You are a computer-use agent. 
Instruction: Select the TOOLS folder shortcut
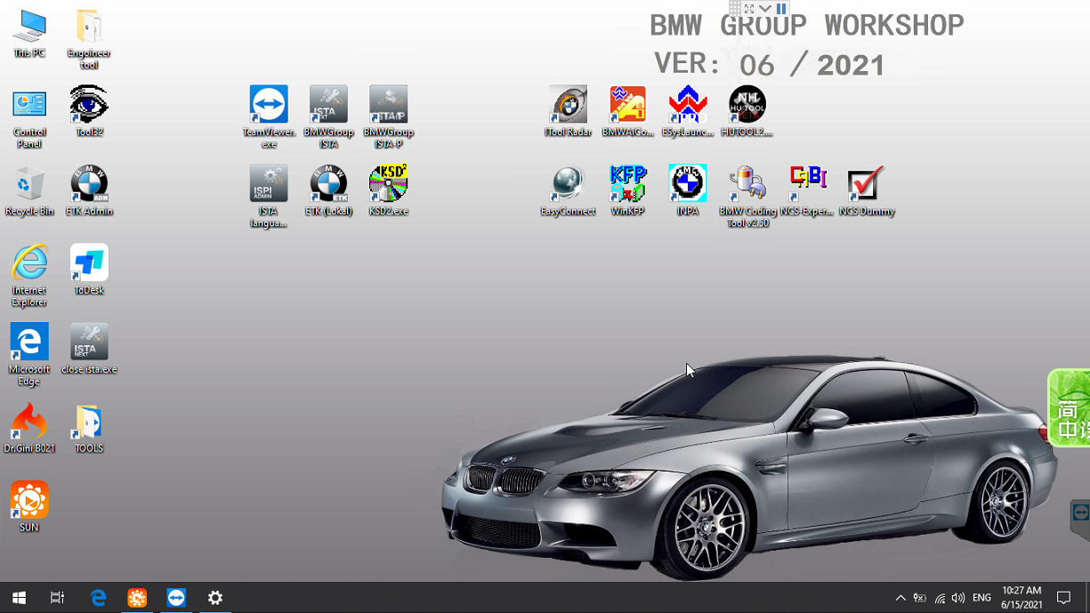tap(89, 428)
